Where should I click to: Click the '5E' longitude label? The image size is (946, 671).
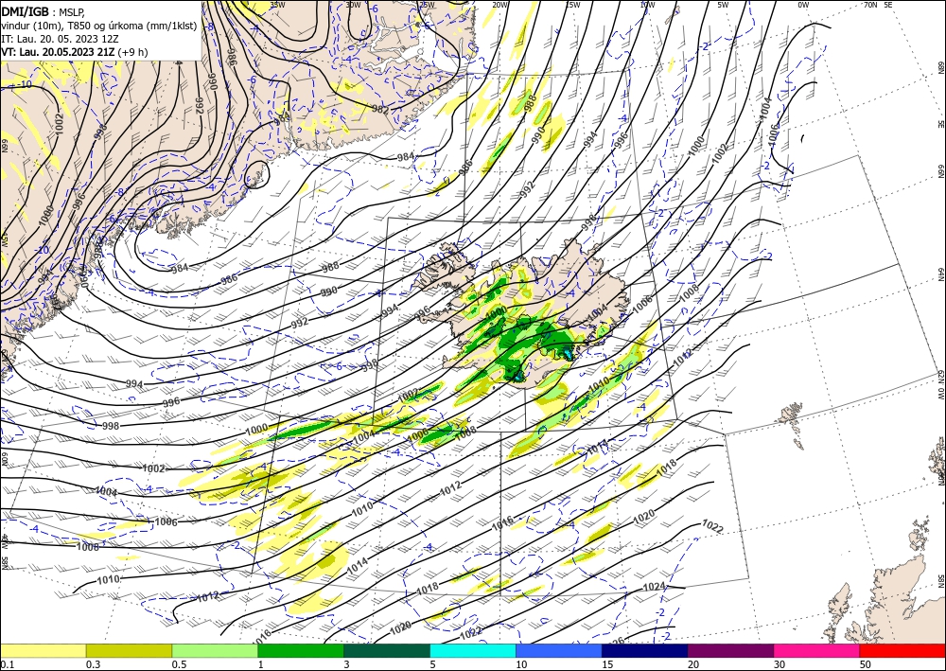coord(888,5)
